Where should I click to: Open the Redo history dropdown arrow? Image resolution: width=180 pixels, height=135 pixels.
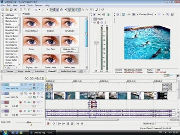[48, 10]
